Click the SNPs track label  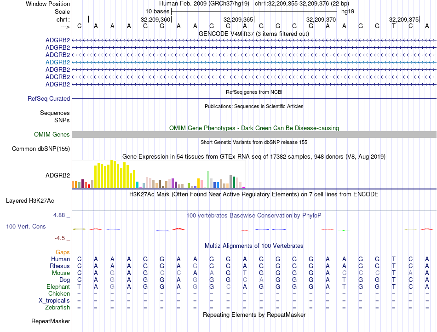(x=62, y=120)
